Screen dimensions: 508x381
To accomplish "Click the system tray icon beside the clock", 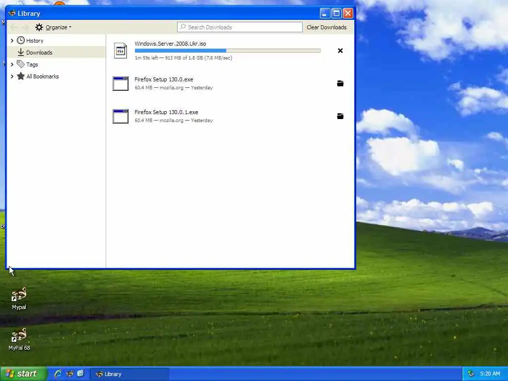I will click(x=471, y=374).
